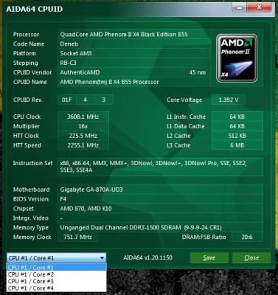Image resolution: width=278 pixels, height=295 pixels.
Task: Close the AIDA64 CPUID panel via Close button
Action: (x=251, y=257)
